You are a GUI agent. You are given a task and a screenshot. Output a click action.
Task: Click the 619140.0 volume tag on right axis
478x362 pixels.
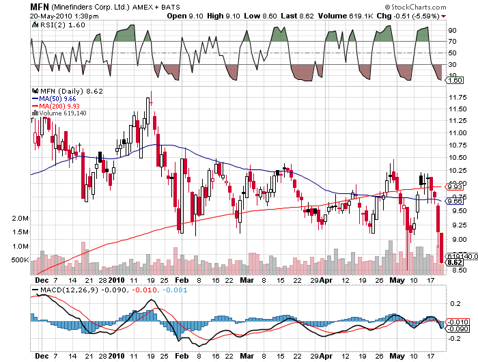pyautogui.click(x=462, y=256)
